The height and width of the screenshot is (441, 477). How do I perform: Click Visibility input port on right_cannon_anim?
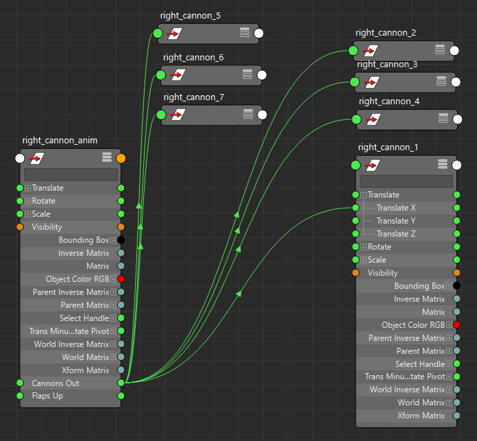19,227
